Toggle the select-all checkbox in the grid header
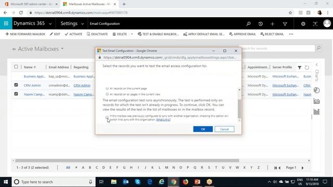 pos(16,67)
